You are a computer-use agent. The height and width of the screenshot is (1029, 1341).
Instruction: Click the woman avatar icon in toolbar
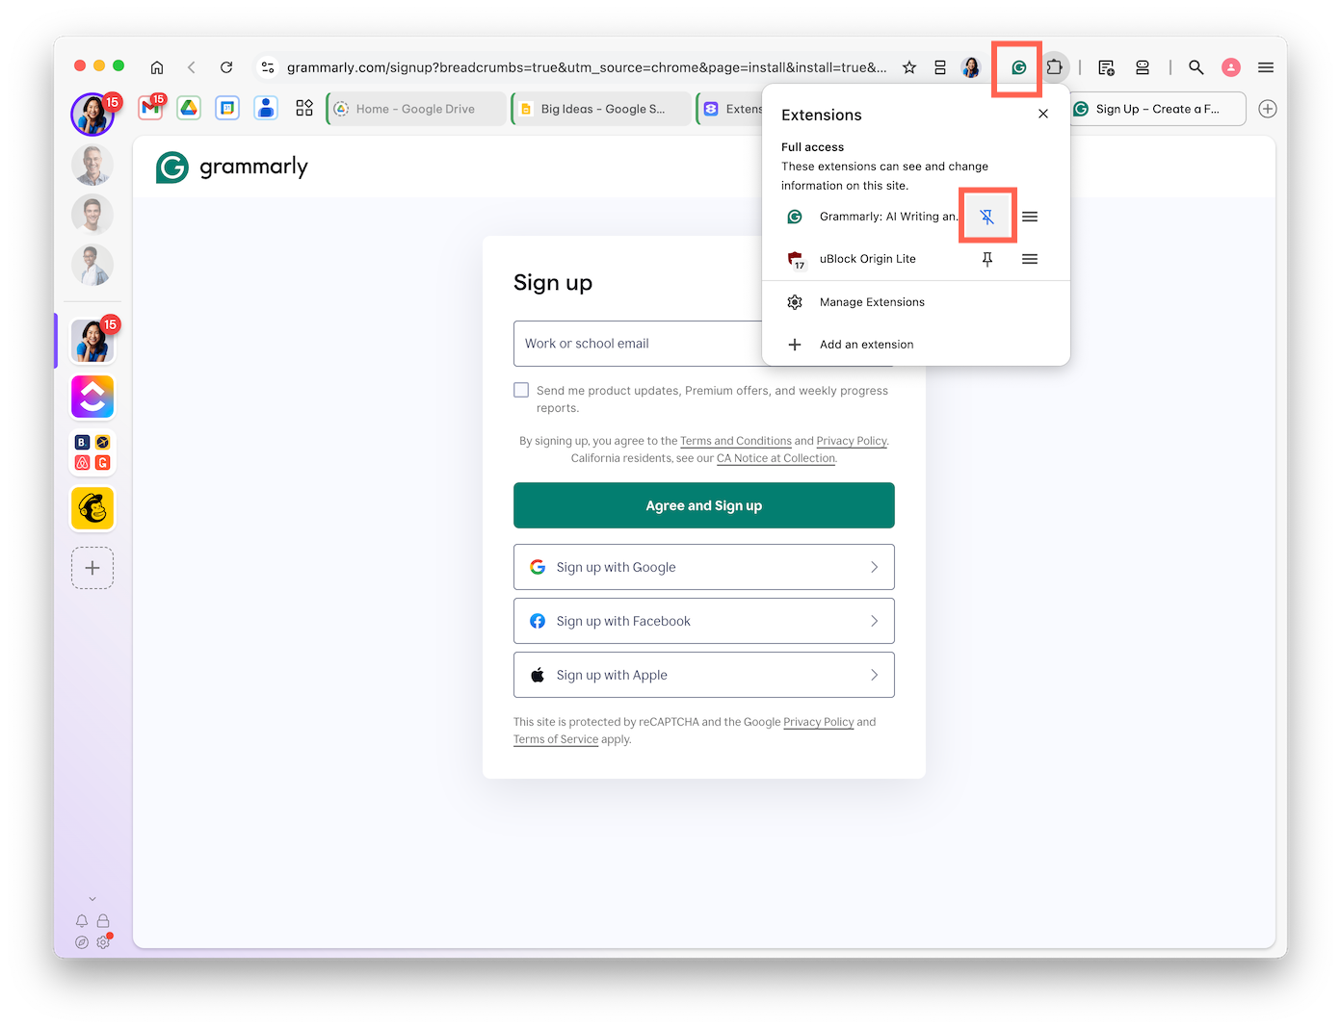click(x=971, y=67)
